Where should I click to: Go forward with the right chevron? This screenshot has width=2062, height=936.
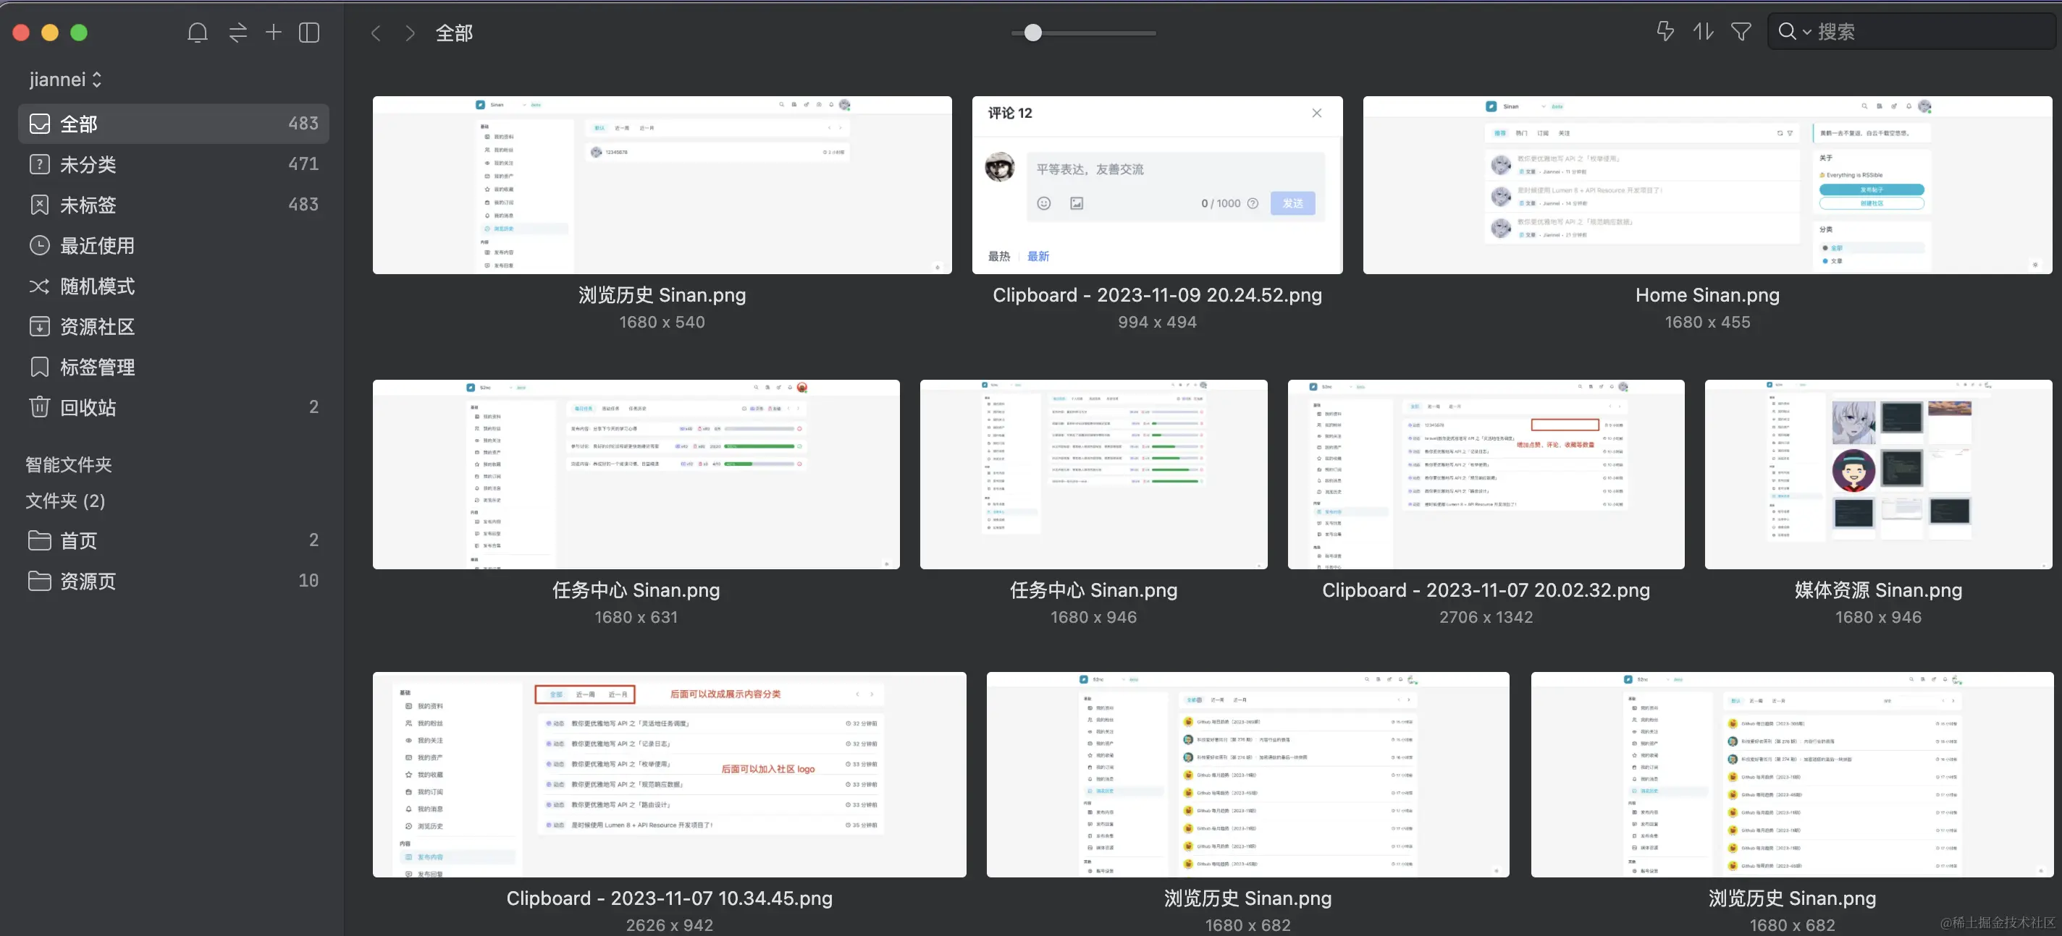click(410, 33)
